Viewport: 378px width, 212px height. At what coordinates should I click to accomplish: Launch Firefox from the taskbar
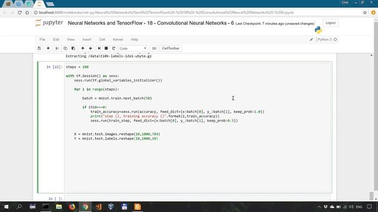(x=72, y=207)
